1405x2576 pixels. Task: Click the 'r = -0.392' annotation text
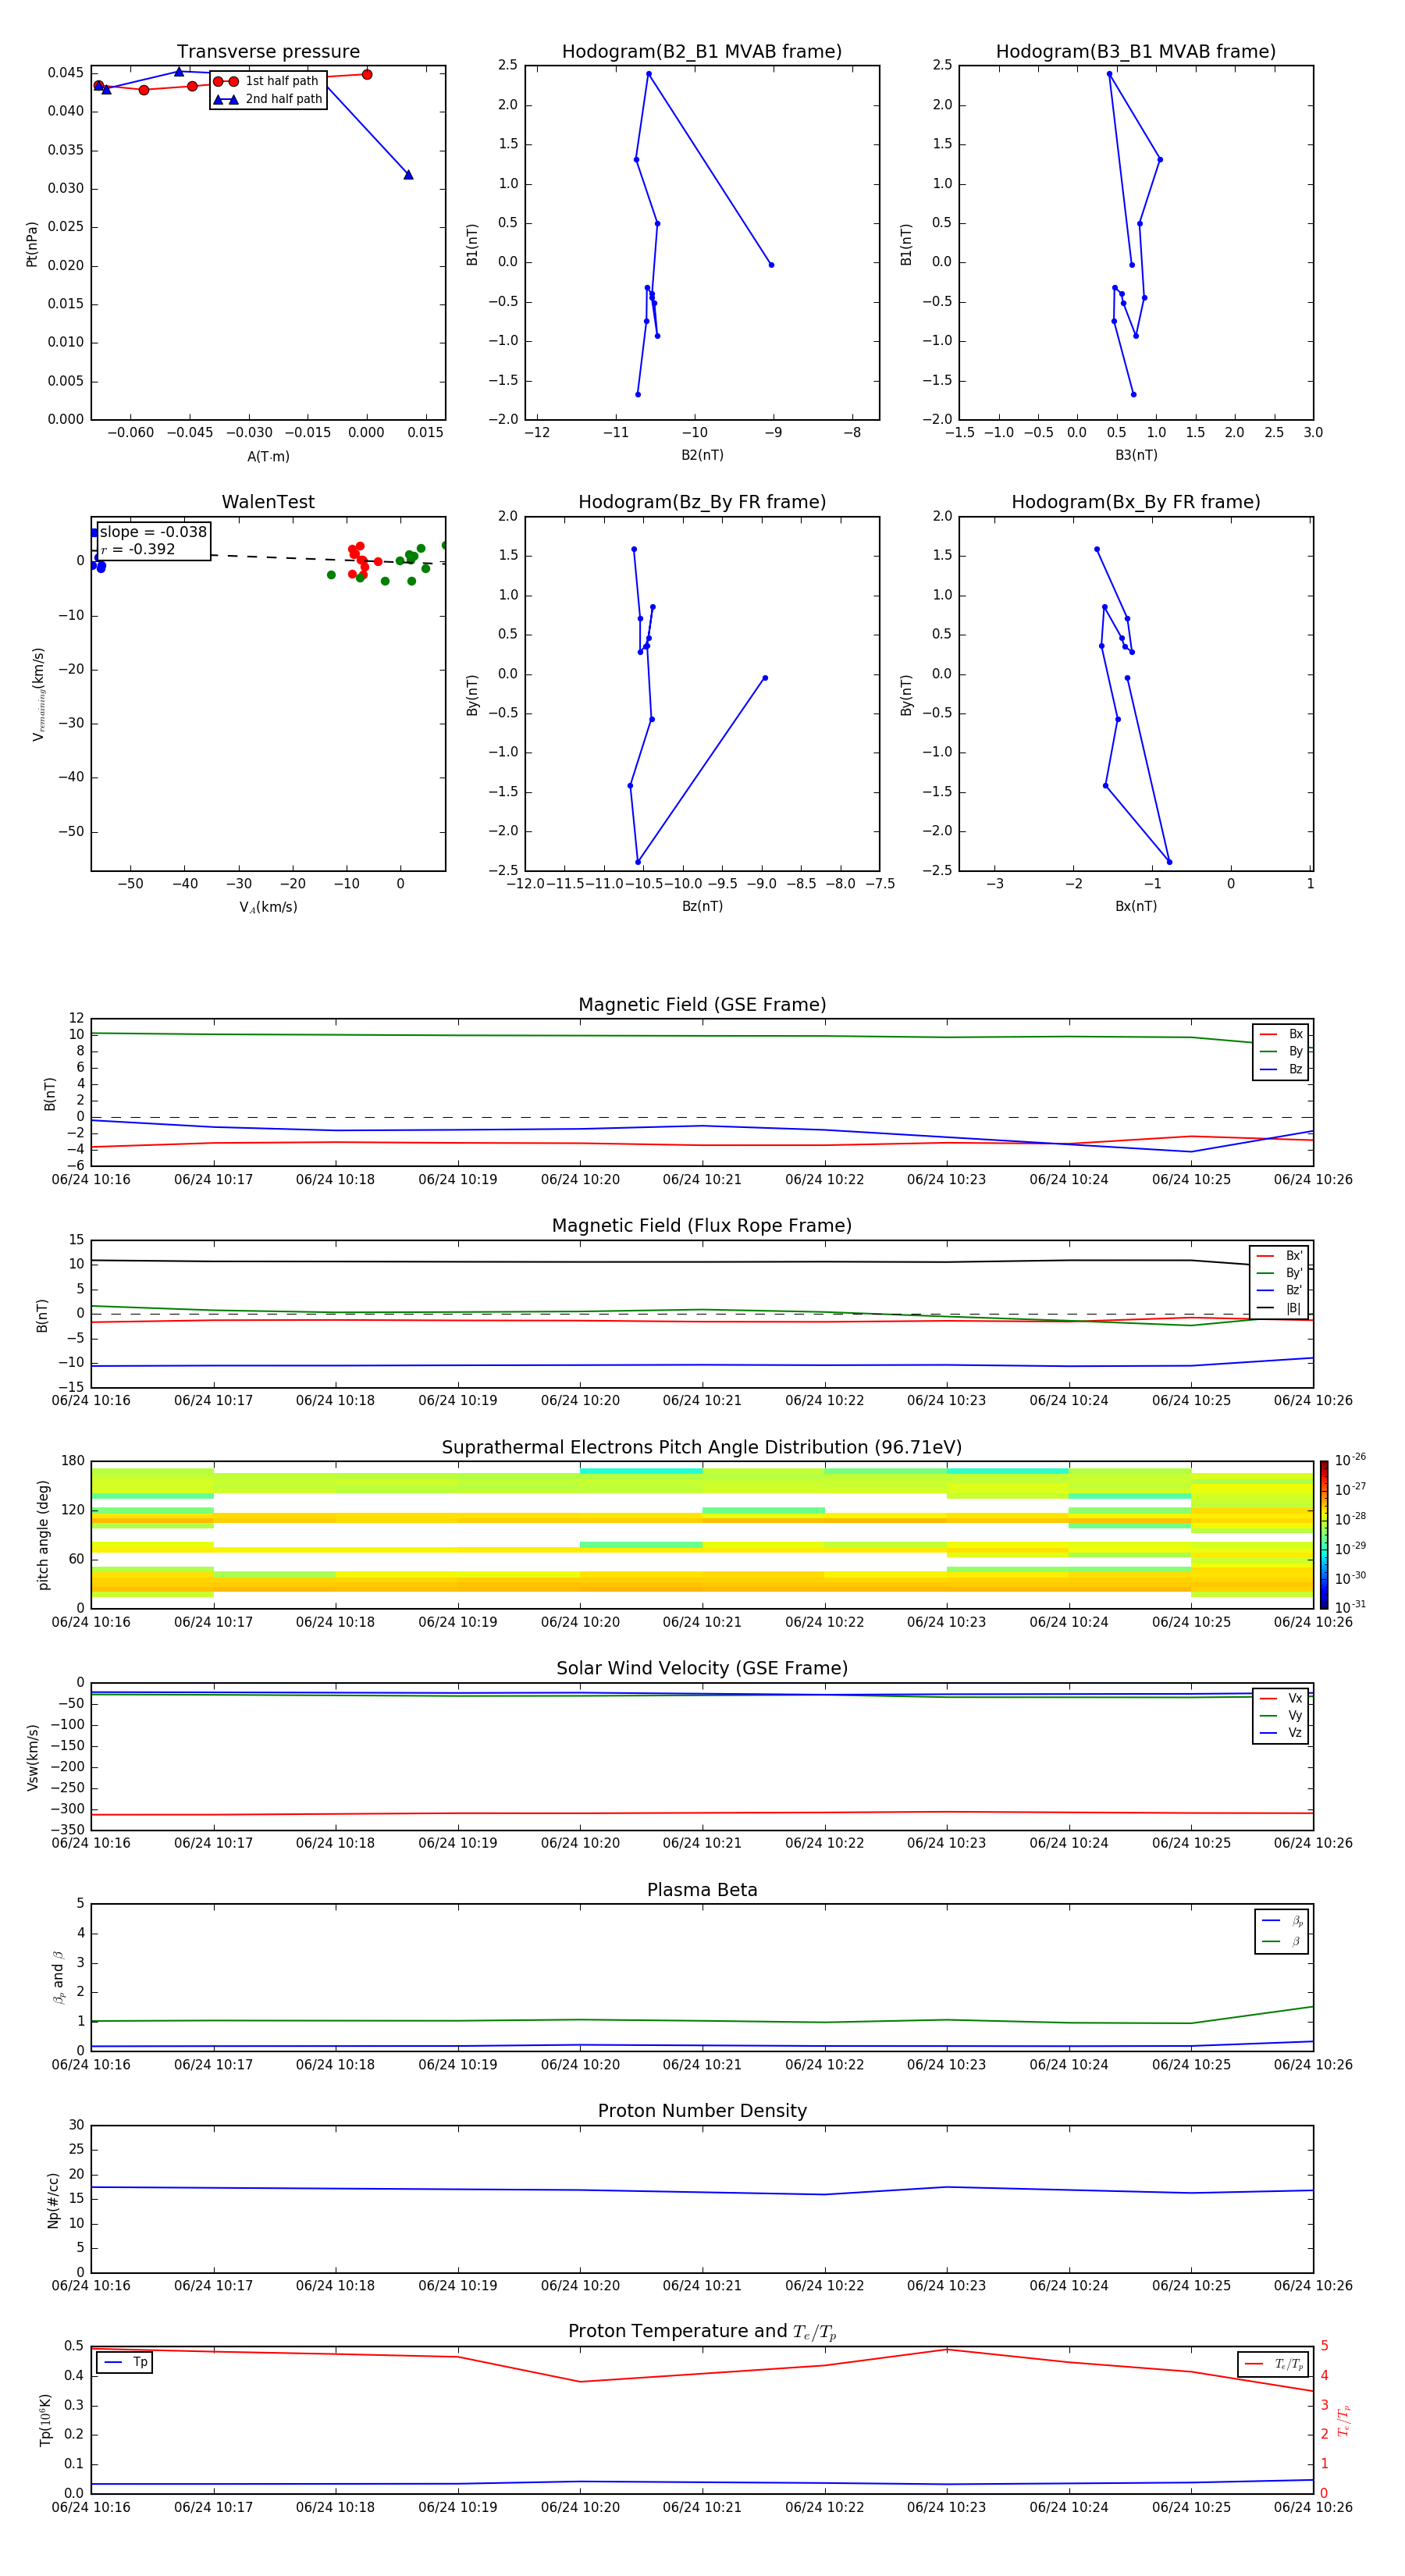[x=138, y=549]
